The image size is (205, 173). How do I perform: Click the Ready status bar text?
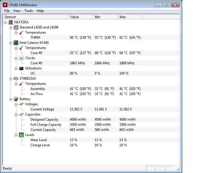7,168
